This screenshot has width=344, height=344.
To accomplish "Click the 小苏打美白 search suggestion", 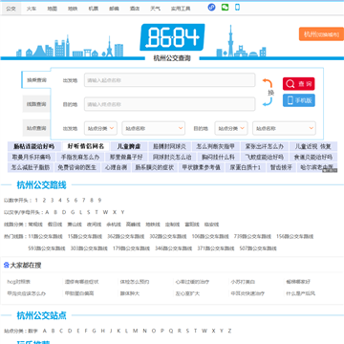I will 243,282.
